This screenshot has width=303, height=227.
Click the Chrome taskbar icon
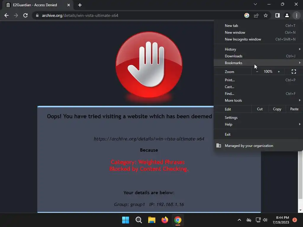[x=178, y=220]
